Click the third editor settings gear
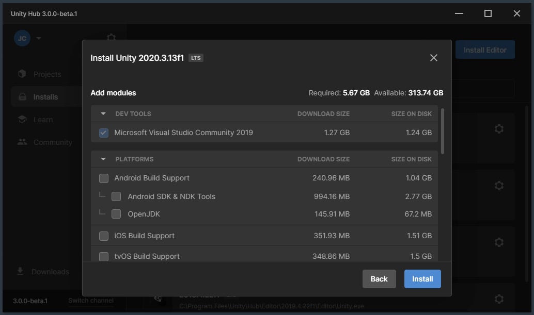This screenshot has width=534, height=315. click(x=499, y=242)
